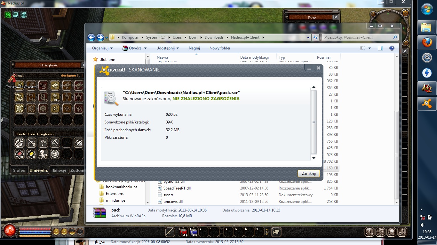
Task: Click the avast scan result scrollbar
Action: click(x=314, y=122)
